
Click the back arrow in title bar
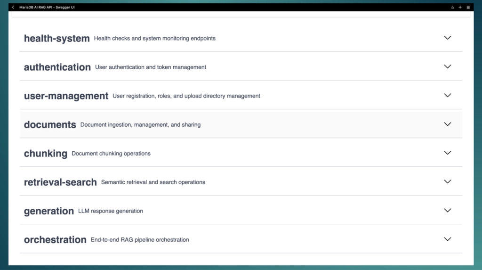coord(13,7)
